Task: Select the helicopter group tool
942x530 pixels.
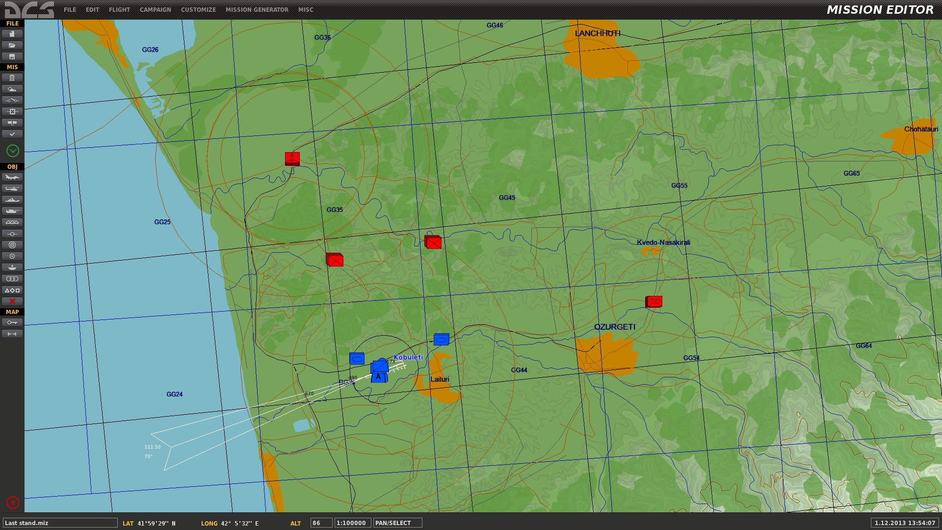Action: (12, 188)
